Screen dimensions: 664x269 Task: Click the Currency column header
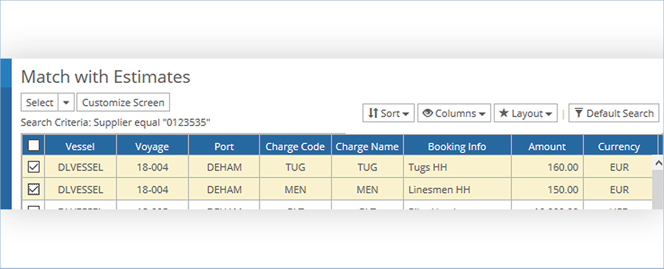619,146
